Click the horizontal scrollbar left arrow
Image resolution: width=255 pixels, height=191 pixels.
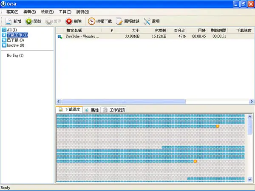(x=59, y=101)
